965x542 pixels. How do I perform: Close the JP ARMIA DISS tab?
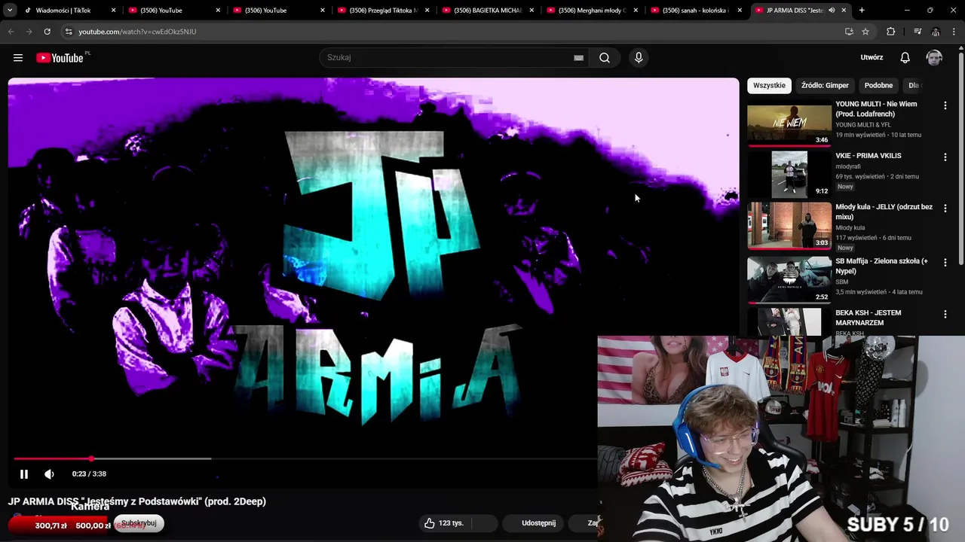point(844,11)
